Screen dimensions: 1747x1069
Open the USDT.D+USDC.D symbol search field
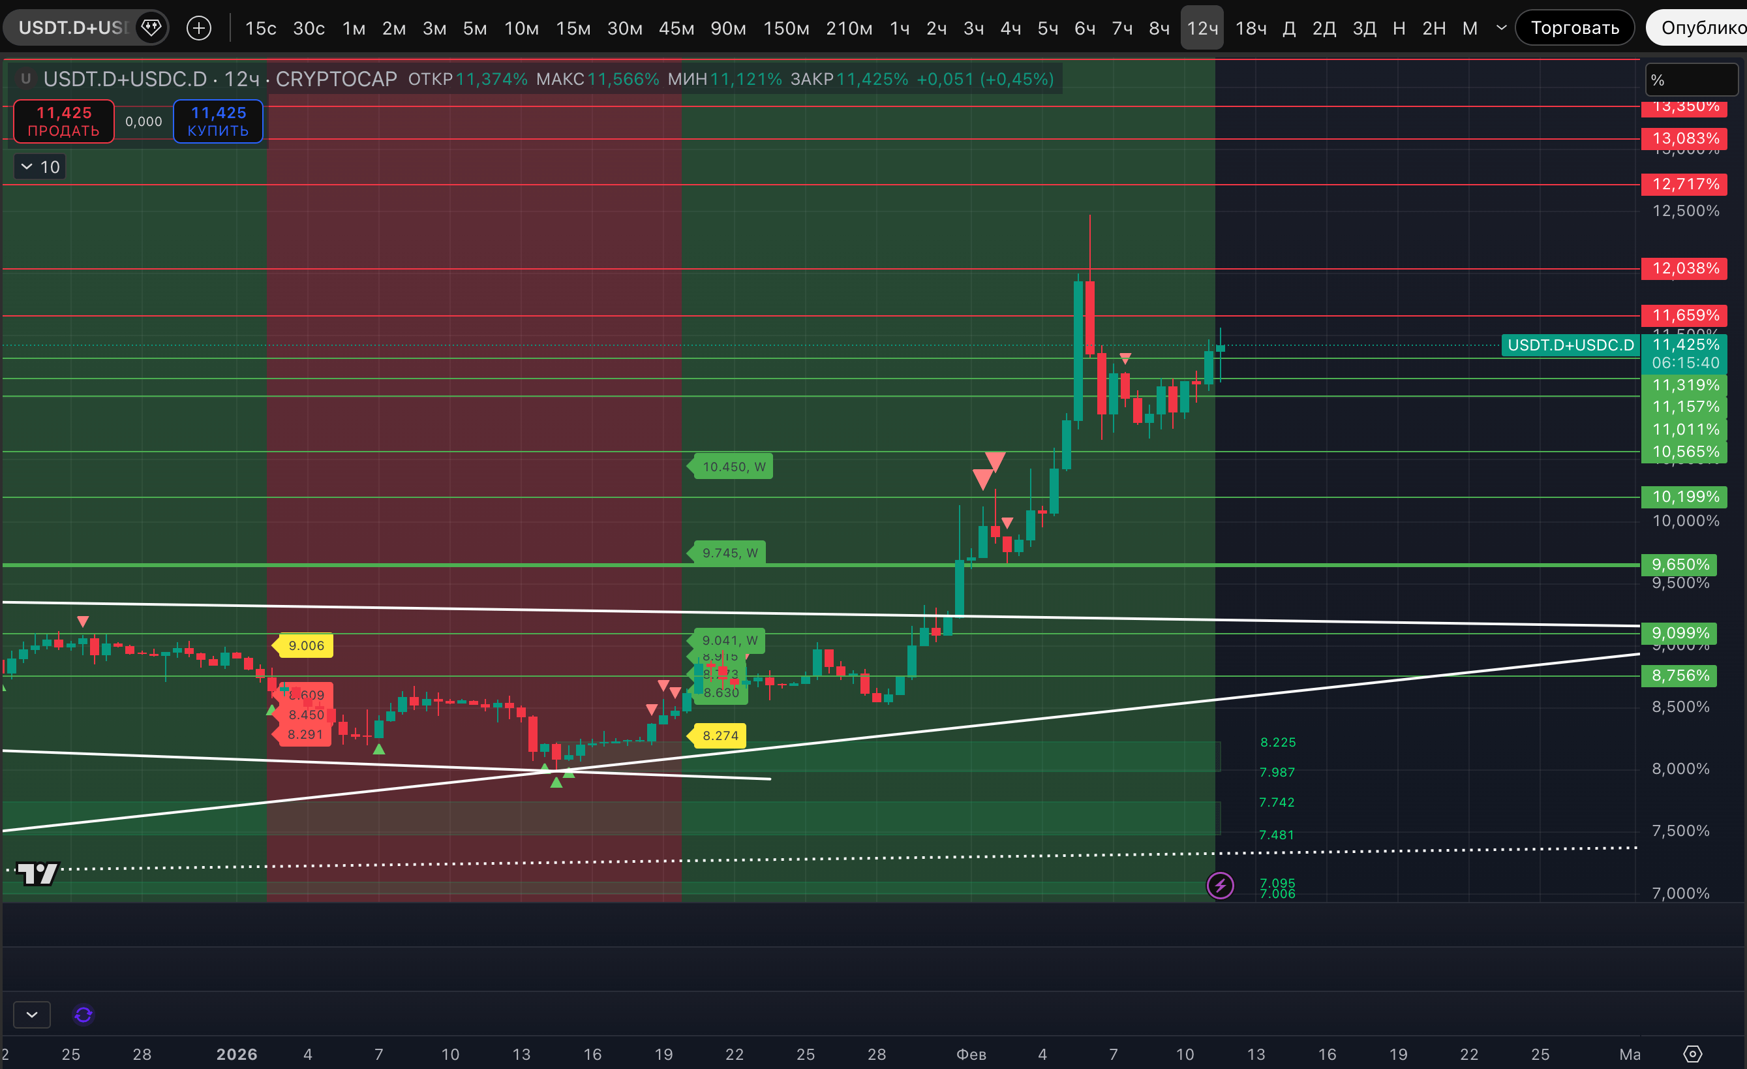72,27
